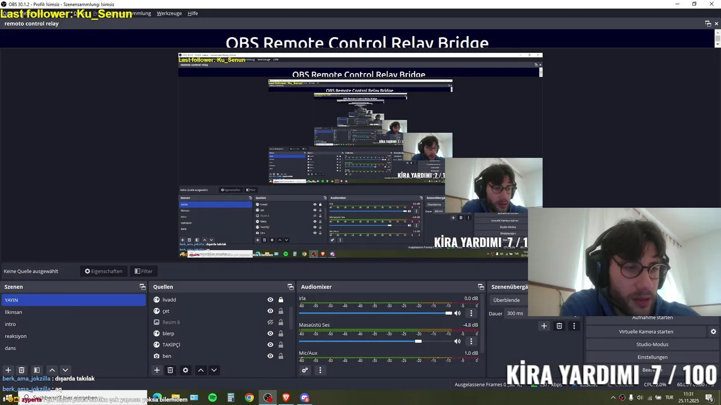Open Brave browser from the taskbar
The width and height of the screenshot is (721, 405).
pos(286,398)
